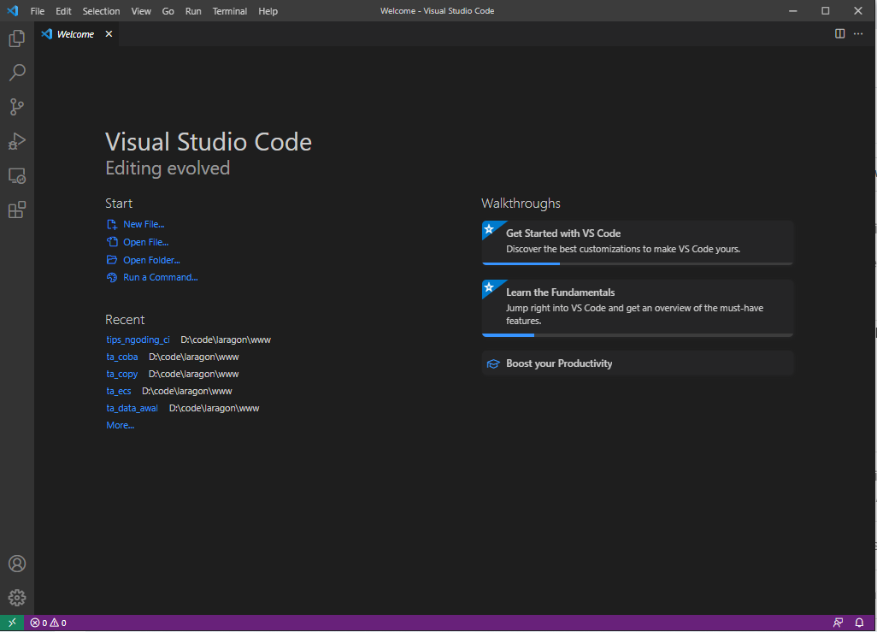Open recent folder ta_ecs

tap(119, 392)
